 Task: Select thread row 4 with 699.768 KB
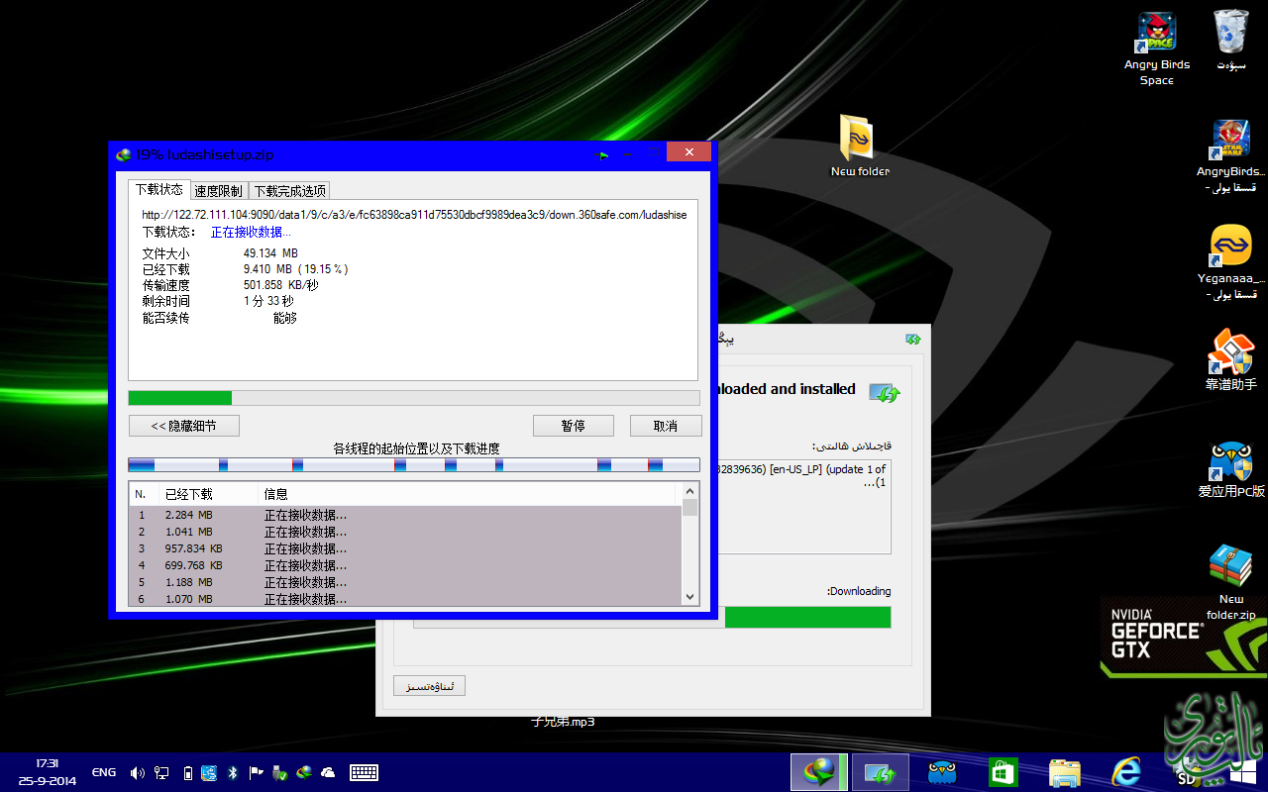point(406,565)
